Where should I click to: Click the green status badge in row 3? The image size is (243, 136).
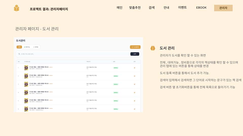click(x=116, y=84)
